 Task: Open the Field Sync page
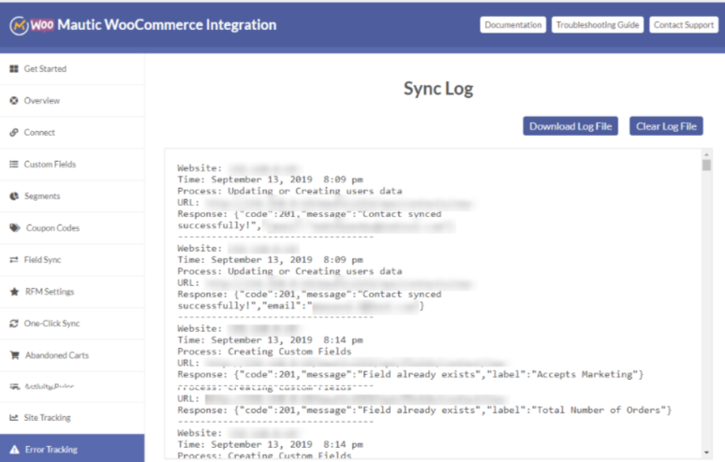(x=72, y=260)
